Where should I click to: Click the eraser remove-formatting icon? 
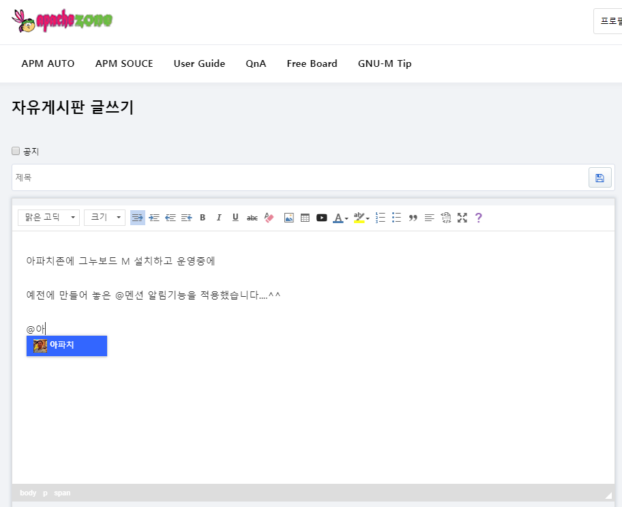pyautogui.click(x=269, y=218)
